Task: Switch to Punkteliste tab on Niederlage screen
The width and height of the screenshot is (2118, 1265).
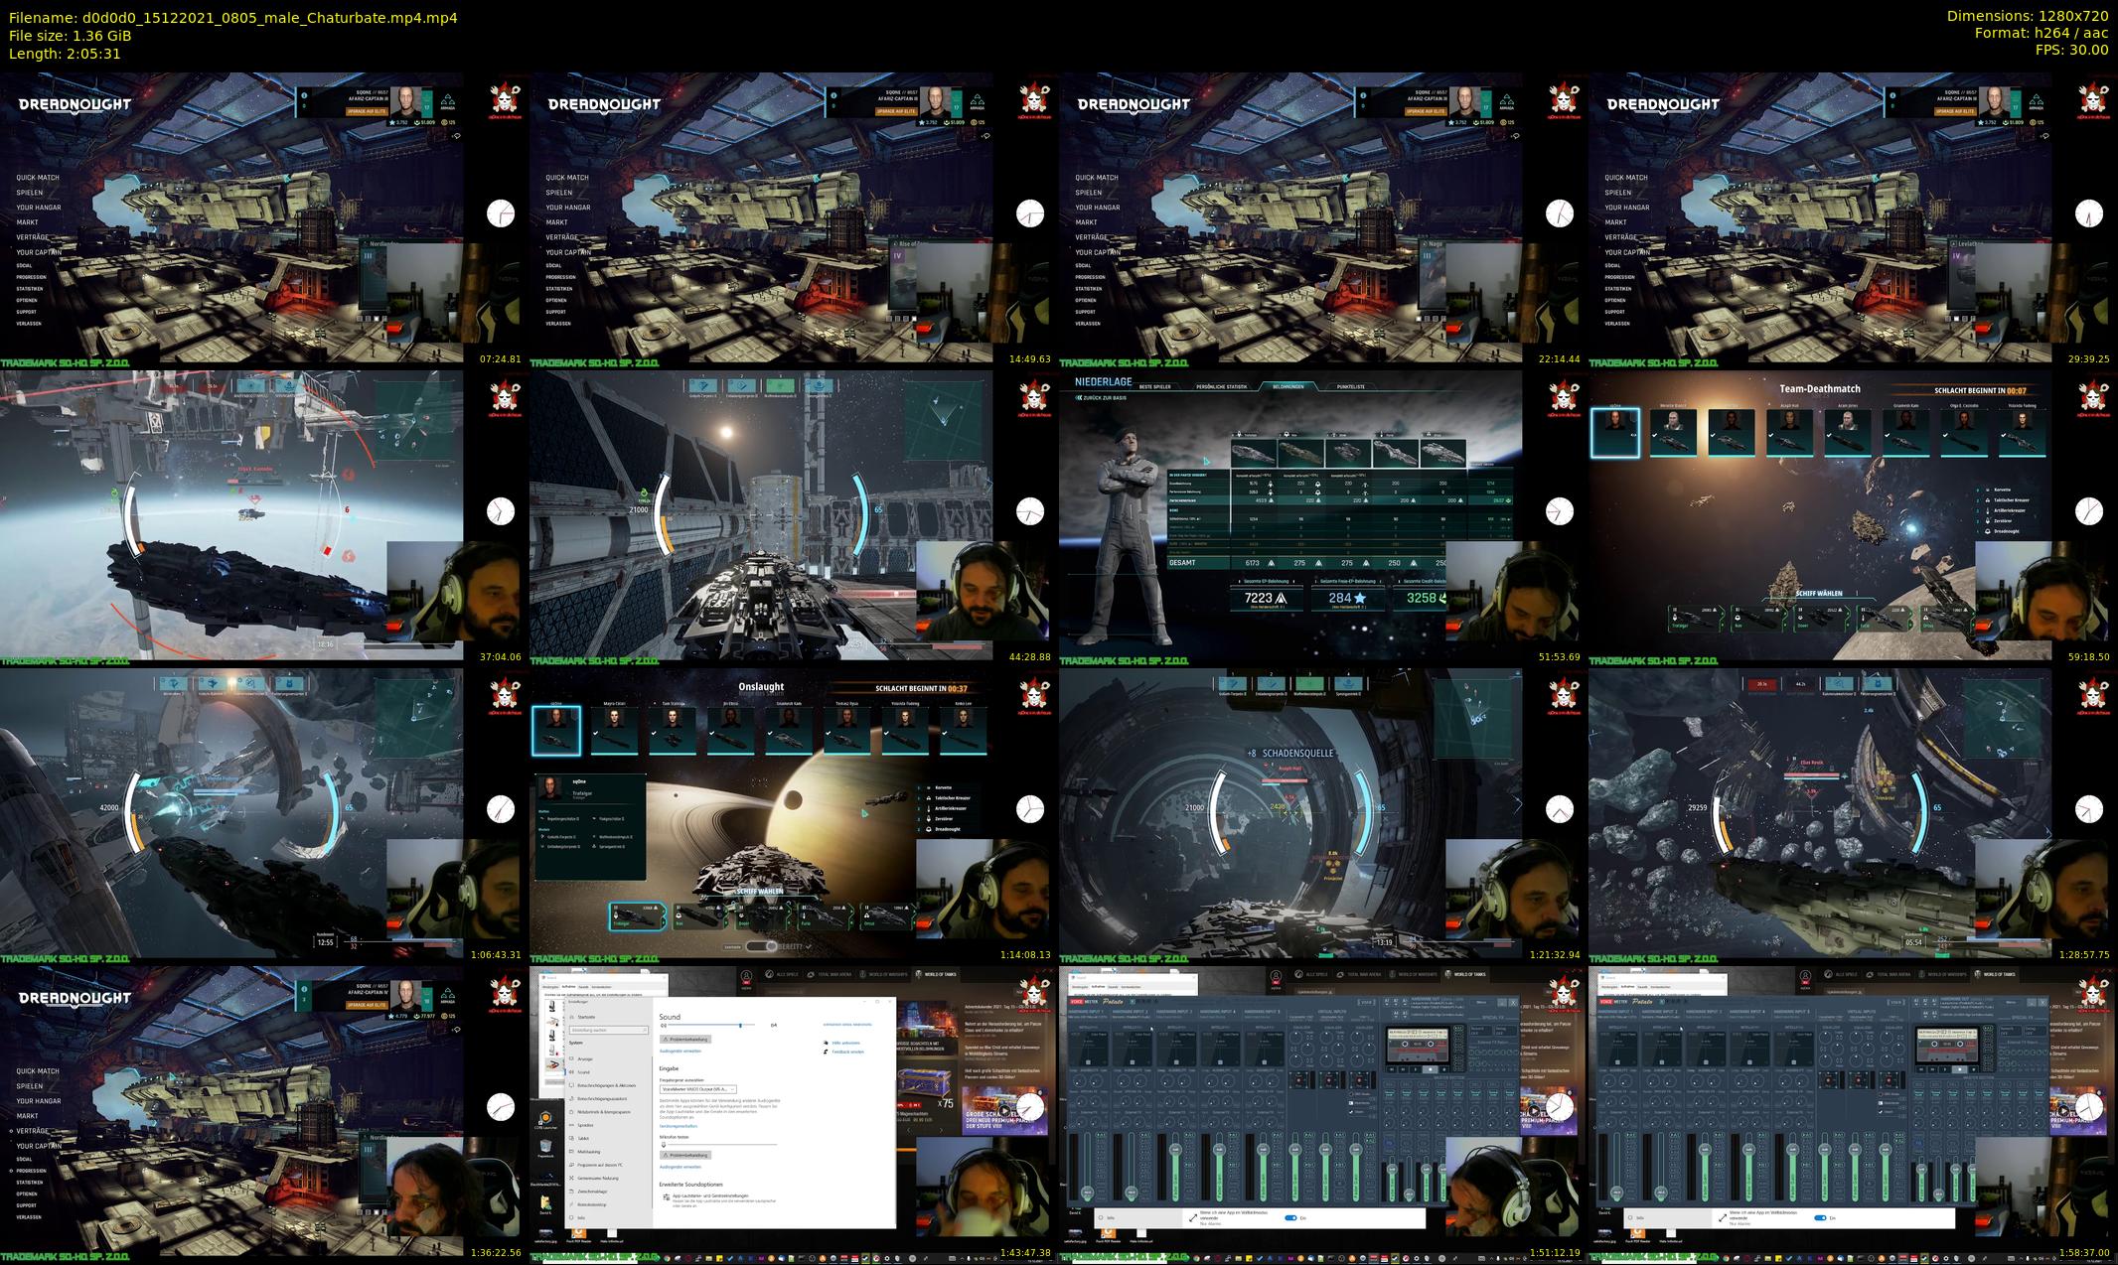Action: [1350, 386]
